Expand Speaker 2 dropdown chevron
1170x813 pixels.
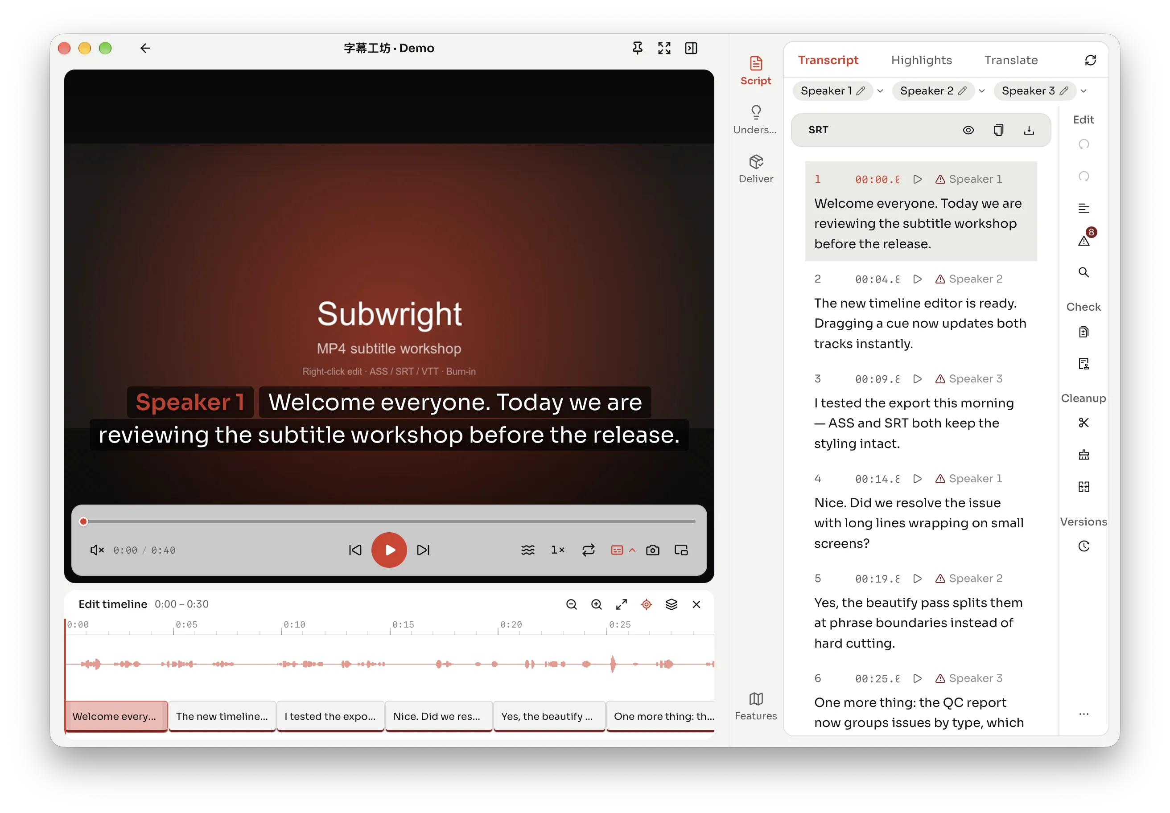click(x=982, y=91)
